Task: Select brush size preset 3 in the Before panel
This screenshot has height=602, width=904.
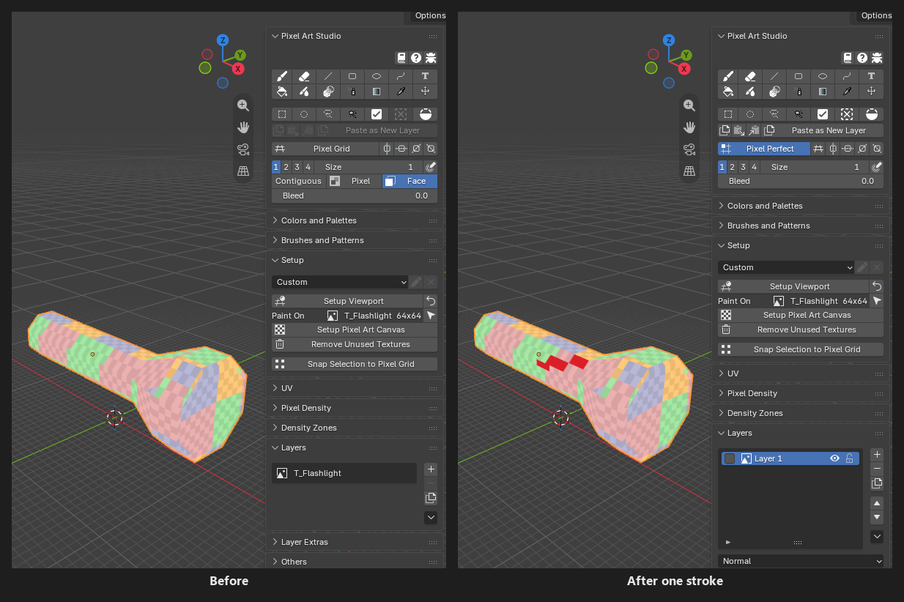Action: (x=297, y=167)
